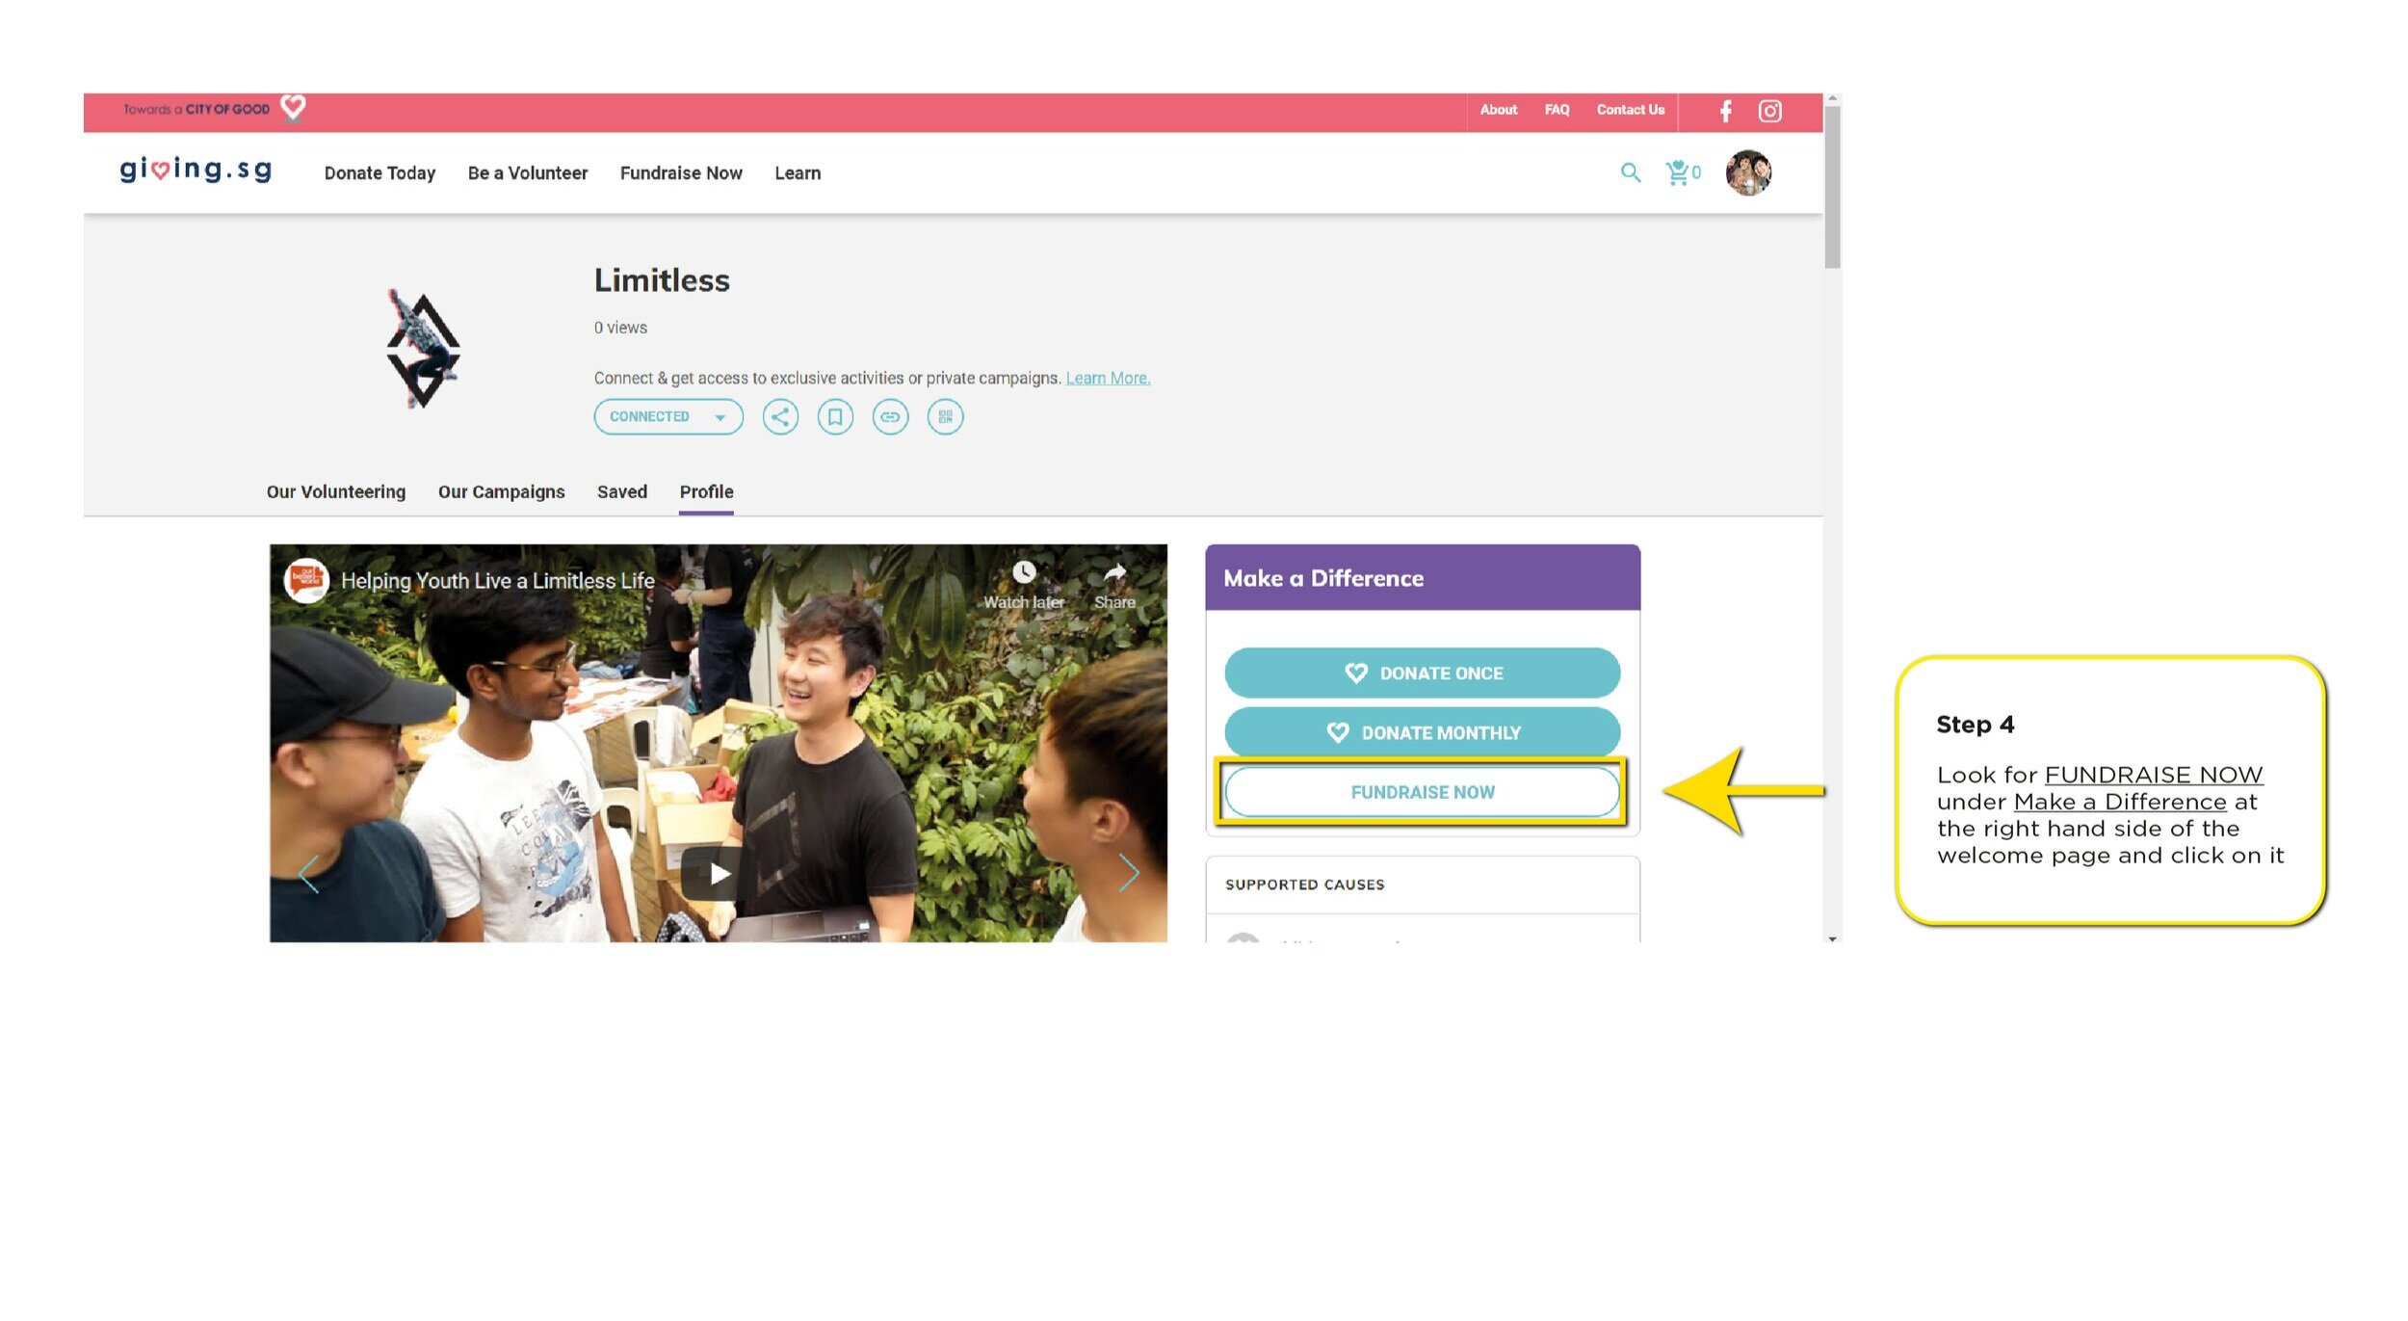Switch to the Our Campaigns tab
The height and width of the screenshot is (1321, 2408).
click(x=501, y=492)
